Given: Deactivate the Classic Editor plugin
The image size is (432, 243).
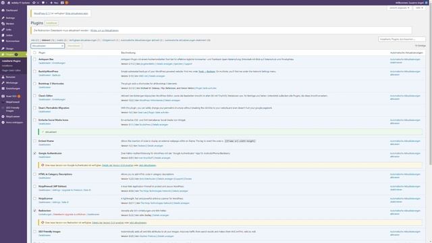Looking at the screenshot, I should (45, 99).
